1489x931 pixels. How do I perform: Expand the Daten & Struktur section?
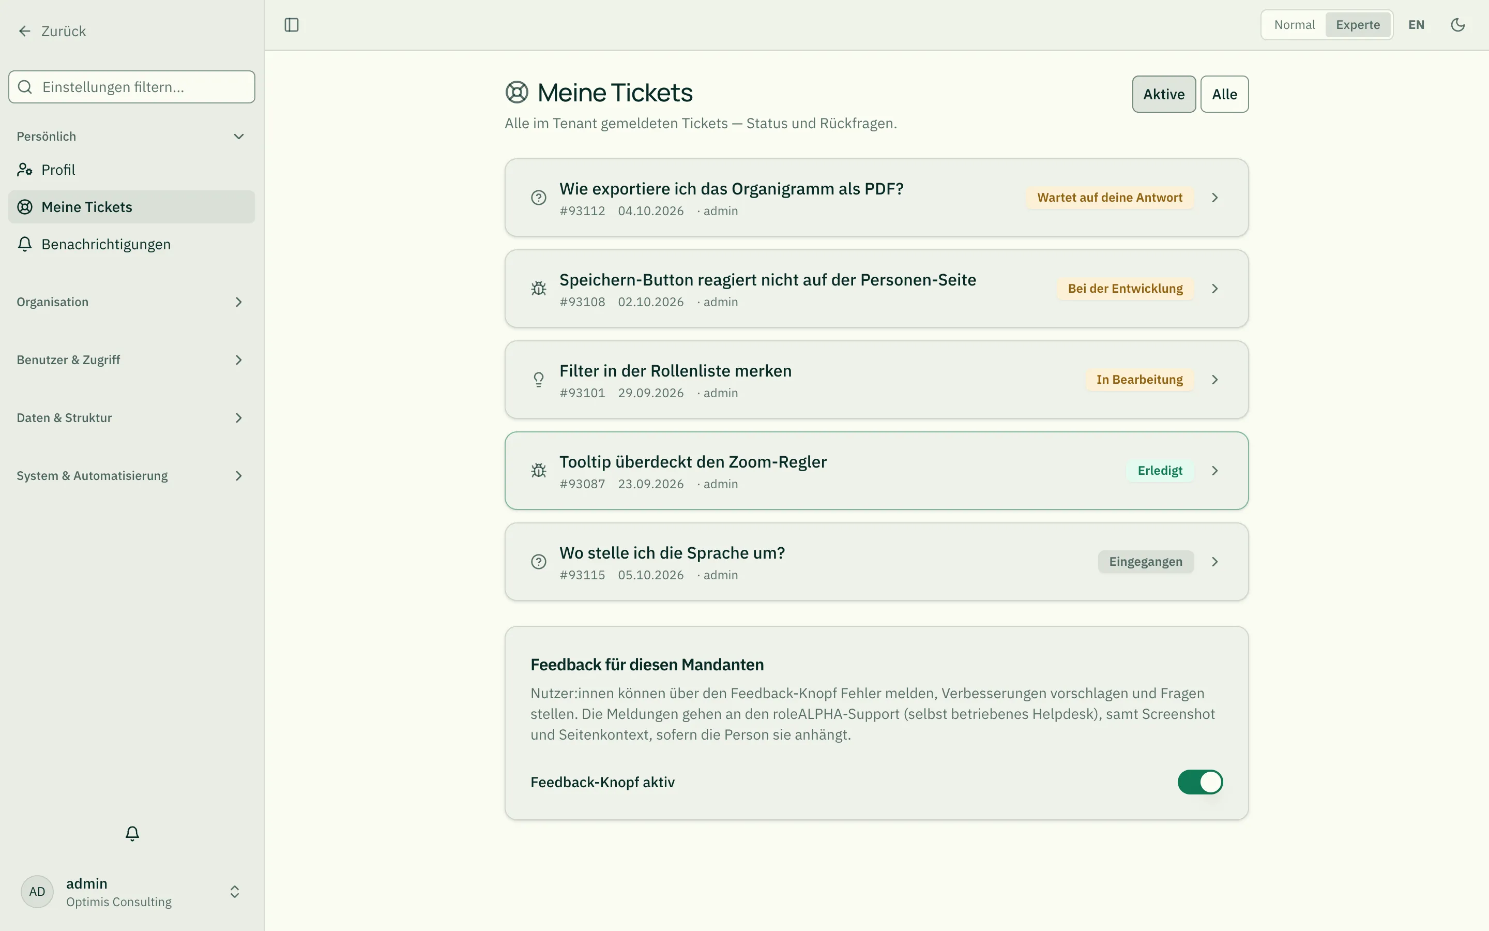point(131,417)
